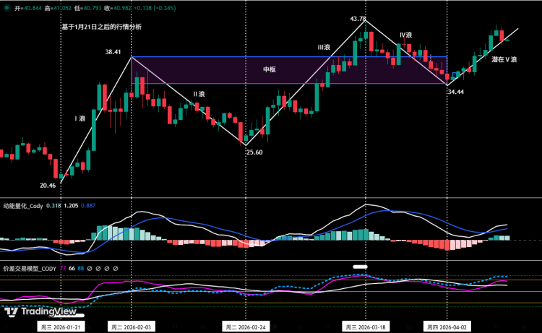Select the 价差交易模型_CODY indicator title
Image resolution: width=542 pixels, height=333 pixels.
point(29,269)
